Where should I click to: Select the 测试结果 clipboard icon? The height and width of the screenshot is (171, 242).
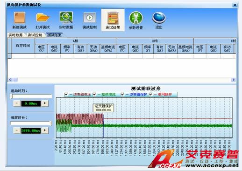coord(113,18)
